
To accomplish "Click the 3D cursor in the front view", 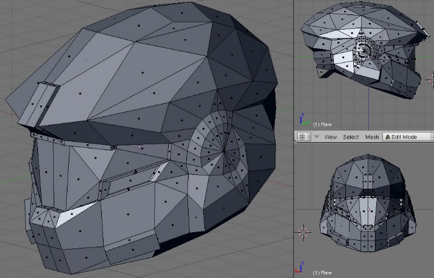I will click(303, 232).
